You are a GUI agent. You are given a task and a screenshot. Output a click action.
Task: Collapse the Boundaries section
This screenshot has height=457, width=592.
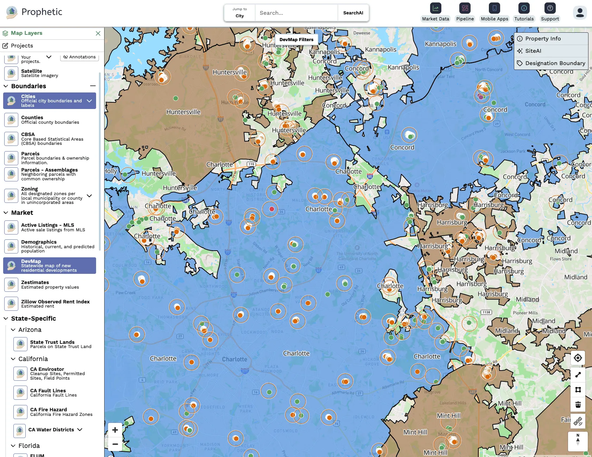click(6, 86)
